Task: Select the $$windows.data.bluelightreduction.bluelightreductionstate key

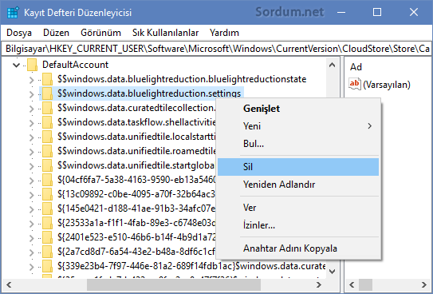Action: (182, 79)
